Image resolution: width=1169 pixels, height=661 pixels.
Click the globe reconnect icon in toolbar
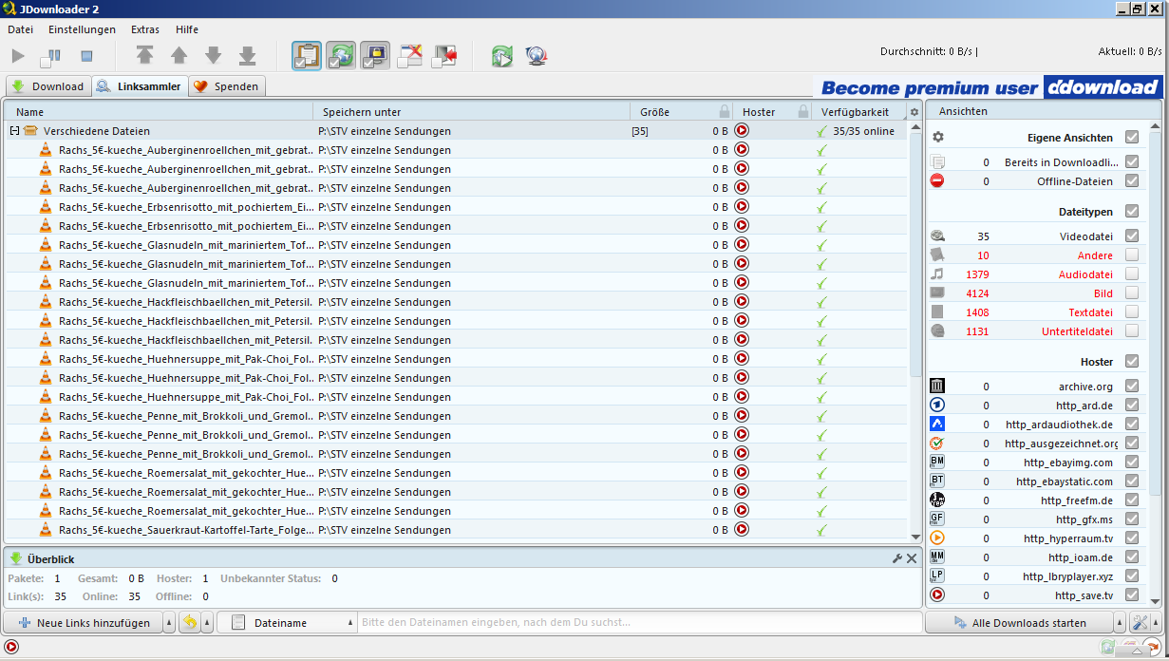[537, 56]
